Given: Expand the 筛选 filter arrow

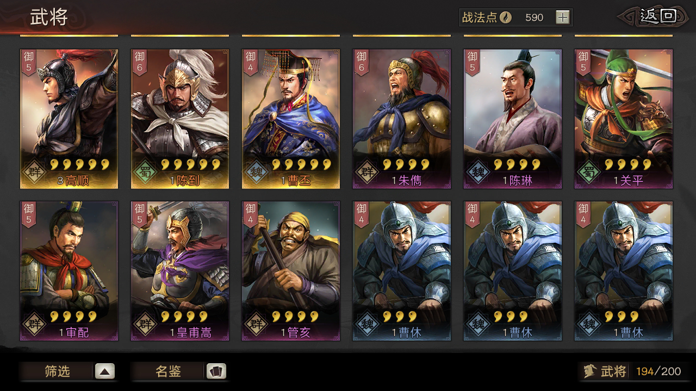Looking at the screenshot, I should pyautogui.click(x=105, y=371).
